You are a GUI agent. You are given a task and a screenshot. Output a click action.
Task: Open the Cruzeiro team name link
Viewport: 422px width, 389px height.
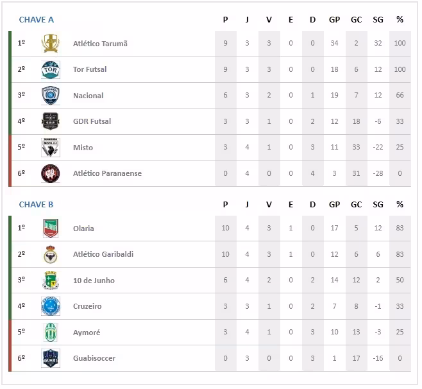click(87, 306)
